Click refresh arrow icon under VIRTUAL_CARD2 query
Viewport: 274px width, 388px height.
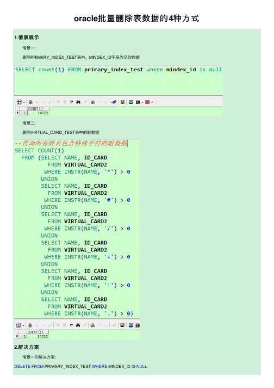click(71, 325)
